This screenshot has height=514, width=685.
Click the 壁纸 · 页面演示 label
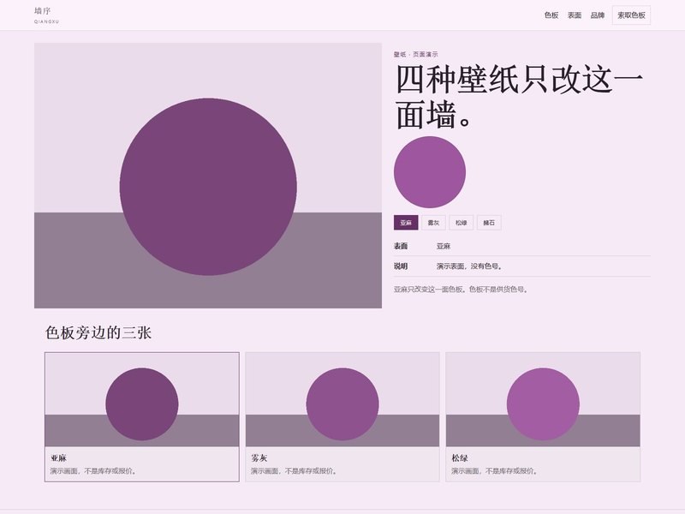coord(415,54)
